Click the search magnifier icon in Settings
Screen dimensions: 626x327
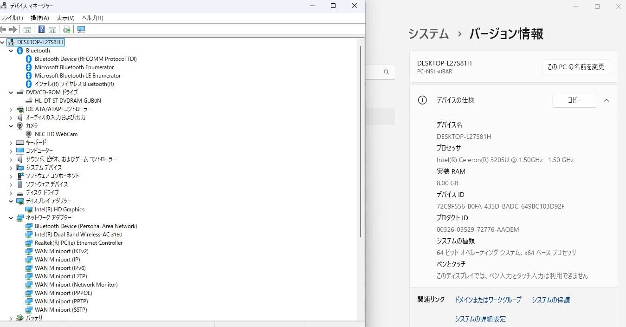(x=386, y=72)
